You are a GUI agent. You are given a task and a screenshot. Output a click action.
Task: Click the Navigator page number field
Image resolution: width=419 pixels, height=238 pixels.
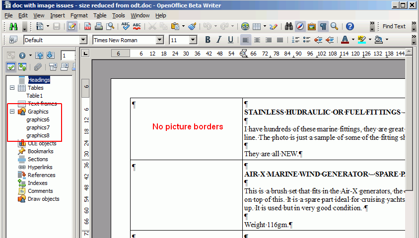(x=68, y=56)
